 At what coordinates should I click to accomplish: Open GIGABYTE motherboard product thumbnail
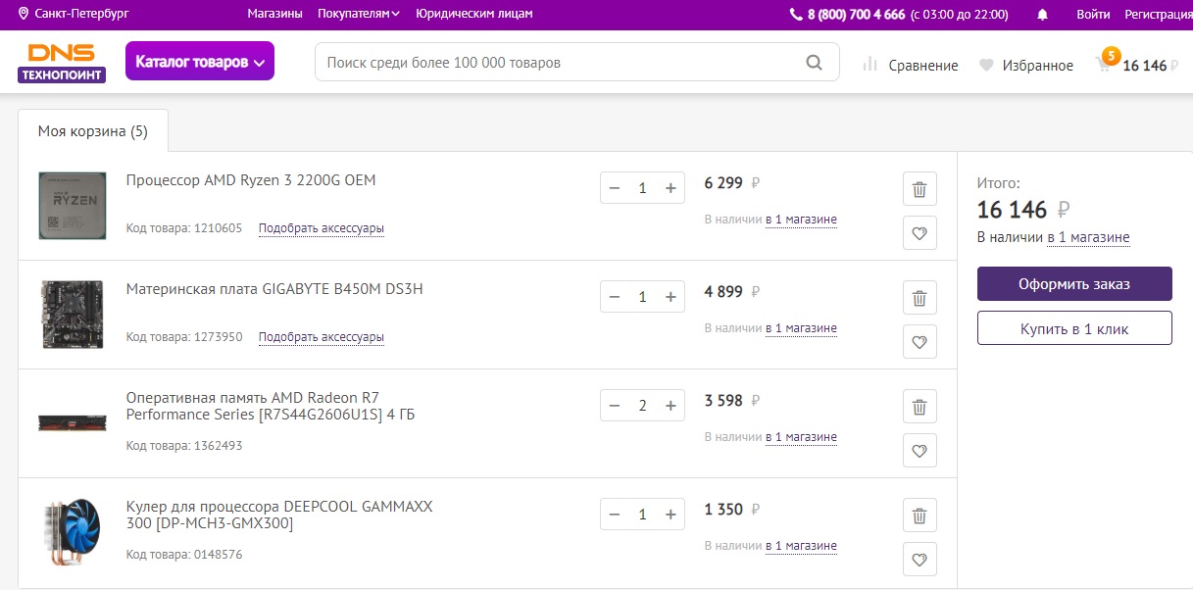(72, 315)
